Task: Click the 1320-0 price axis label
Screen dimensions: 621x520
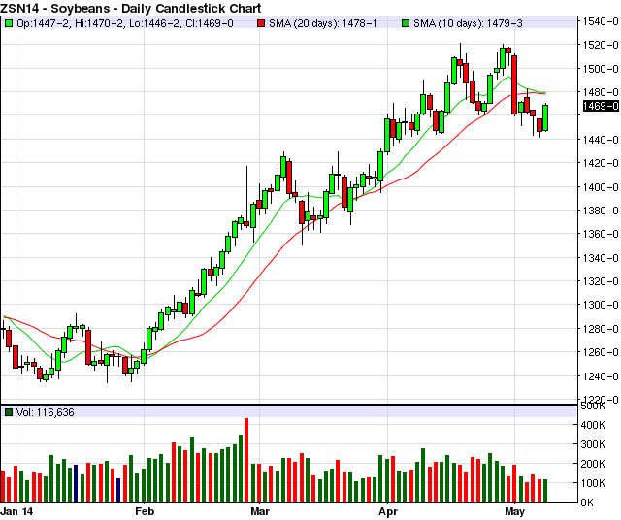Action: pyautogui.click(x=601, y=281)
